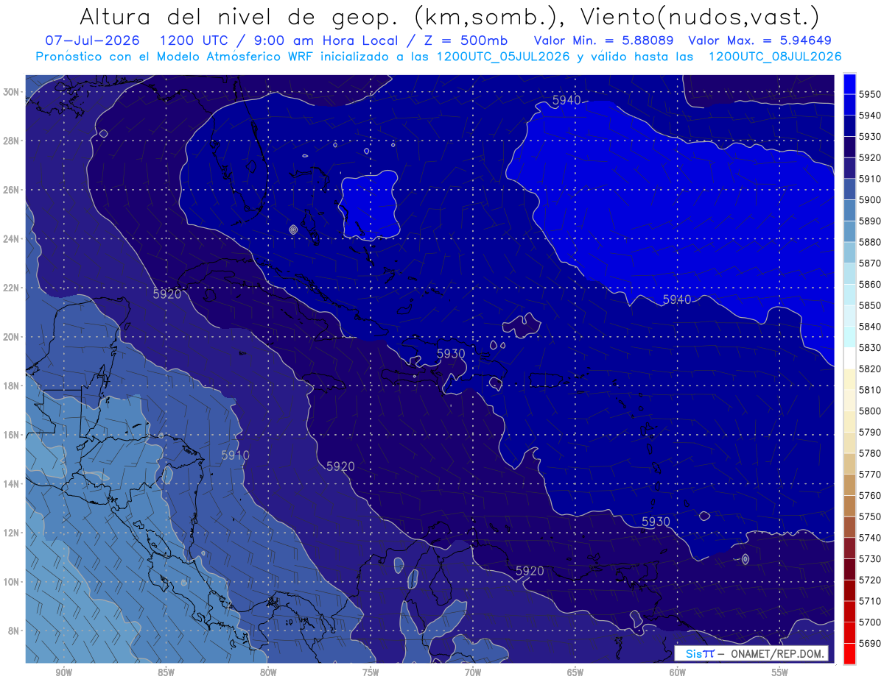Screen dimensions: 884x682
Task: Click the '5720' label on the color scale
Action: (x=870, y=580)
